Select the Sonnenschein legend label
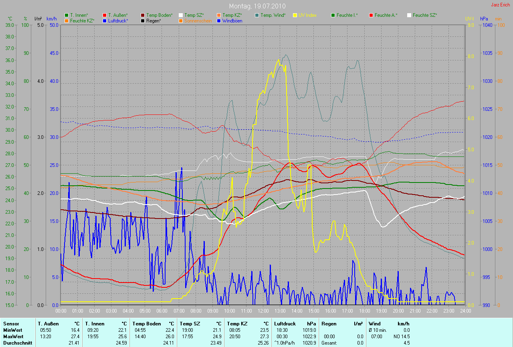 coord(197,20)
